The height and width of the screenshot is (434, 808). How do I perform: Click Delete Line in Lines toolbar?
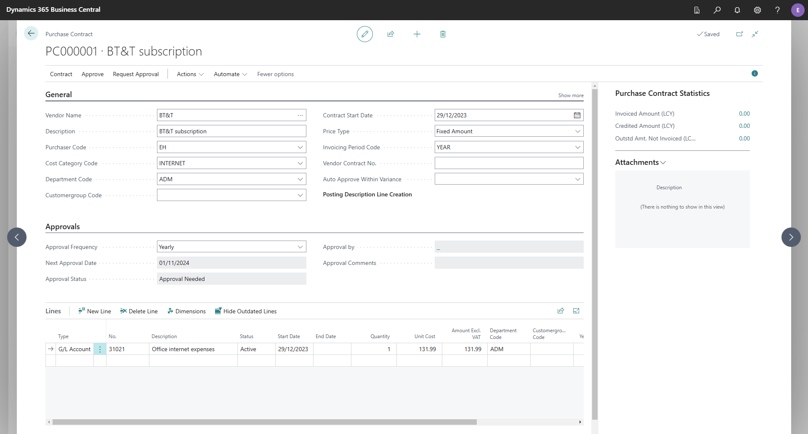coord(139,311)
